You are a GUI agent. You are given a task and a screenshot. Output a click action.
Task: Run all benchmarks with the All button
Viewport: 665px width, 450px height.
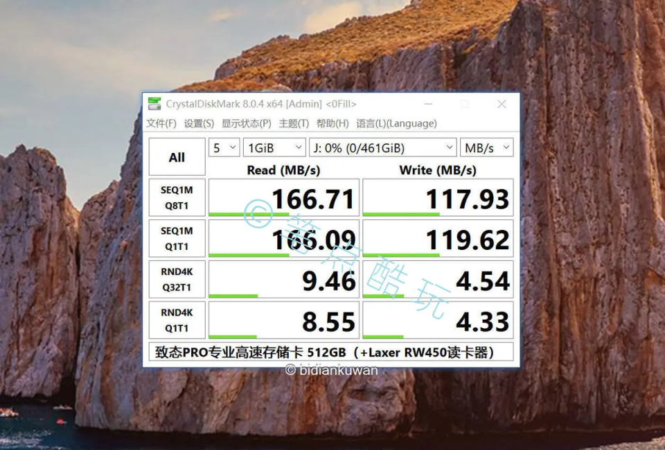[177, 156]
